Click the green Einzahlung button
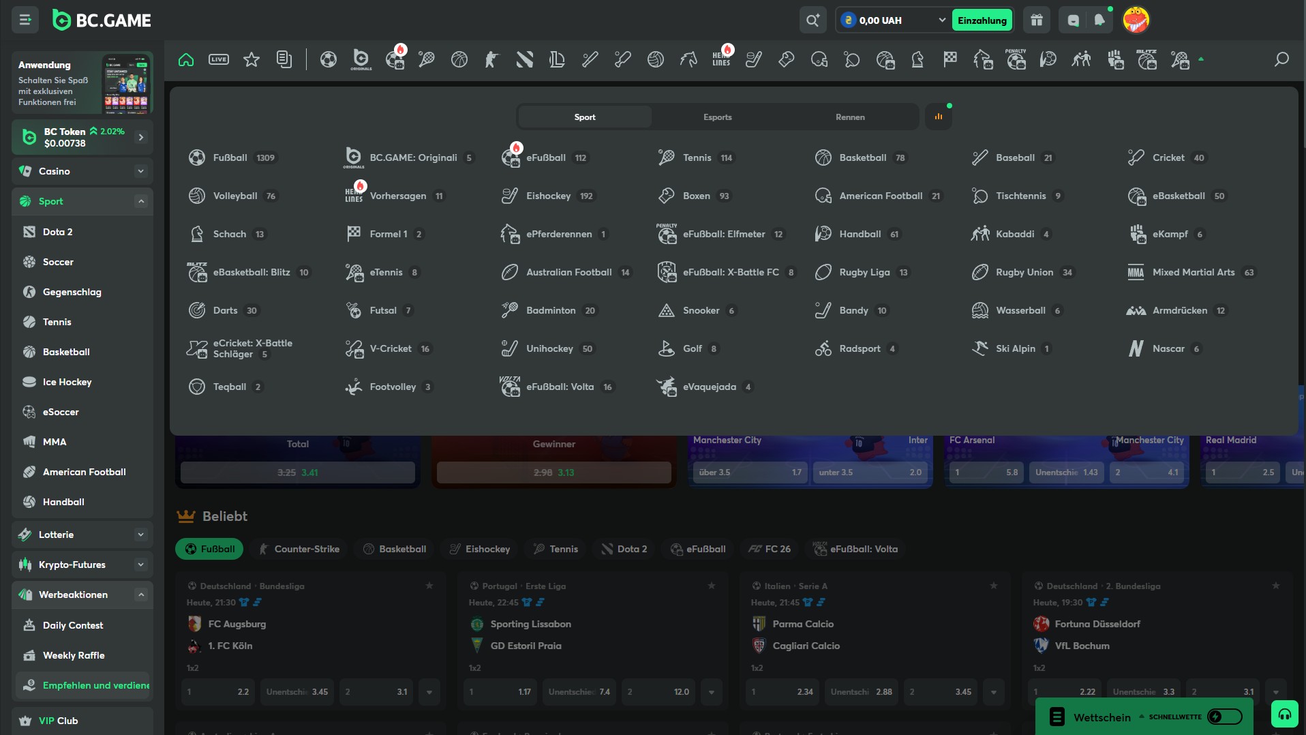Viewport: 1306px width, 735px height. [982, 20]
